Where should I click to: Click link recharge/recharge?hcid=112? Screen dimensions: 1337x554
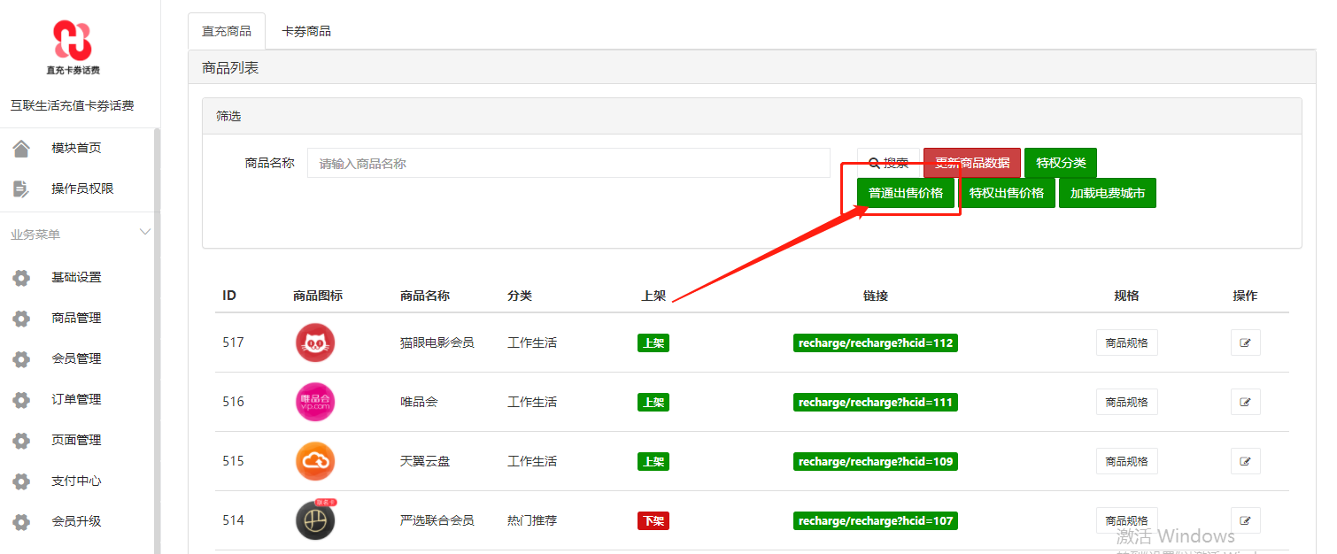click(876, 343)
